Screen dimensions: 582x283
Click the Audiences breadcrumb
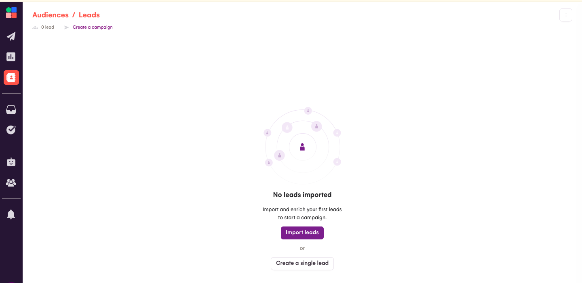[x=51, y=15]
